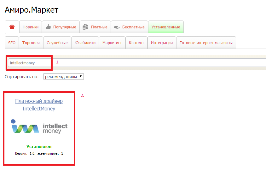Click the search field containing Intellectmoney
The width and height of the screenshot is (266, 177).
click(x=30, y=63)
